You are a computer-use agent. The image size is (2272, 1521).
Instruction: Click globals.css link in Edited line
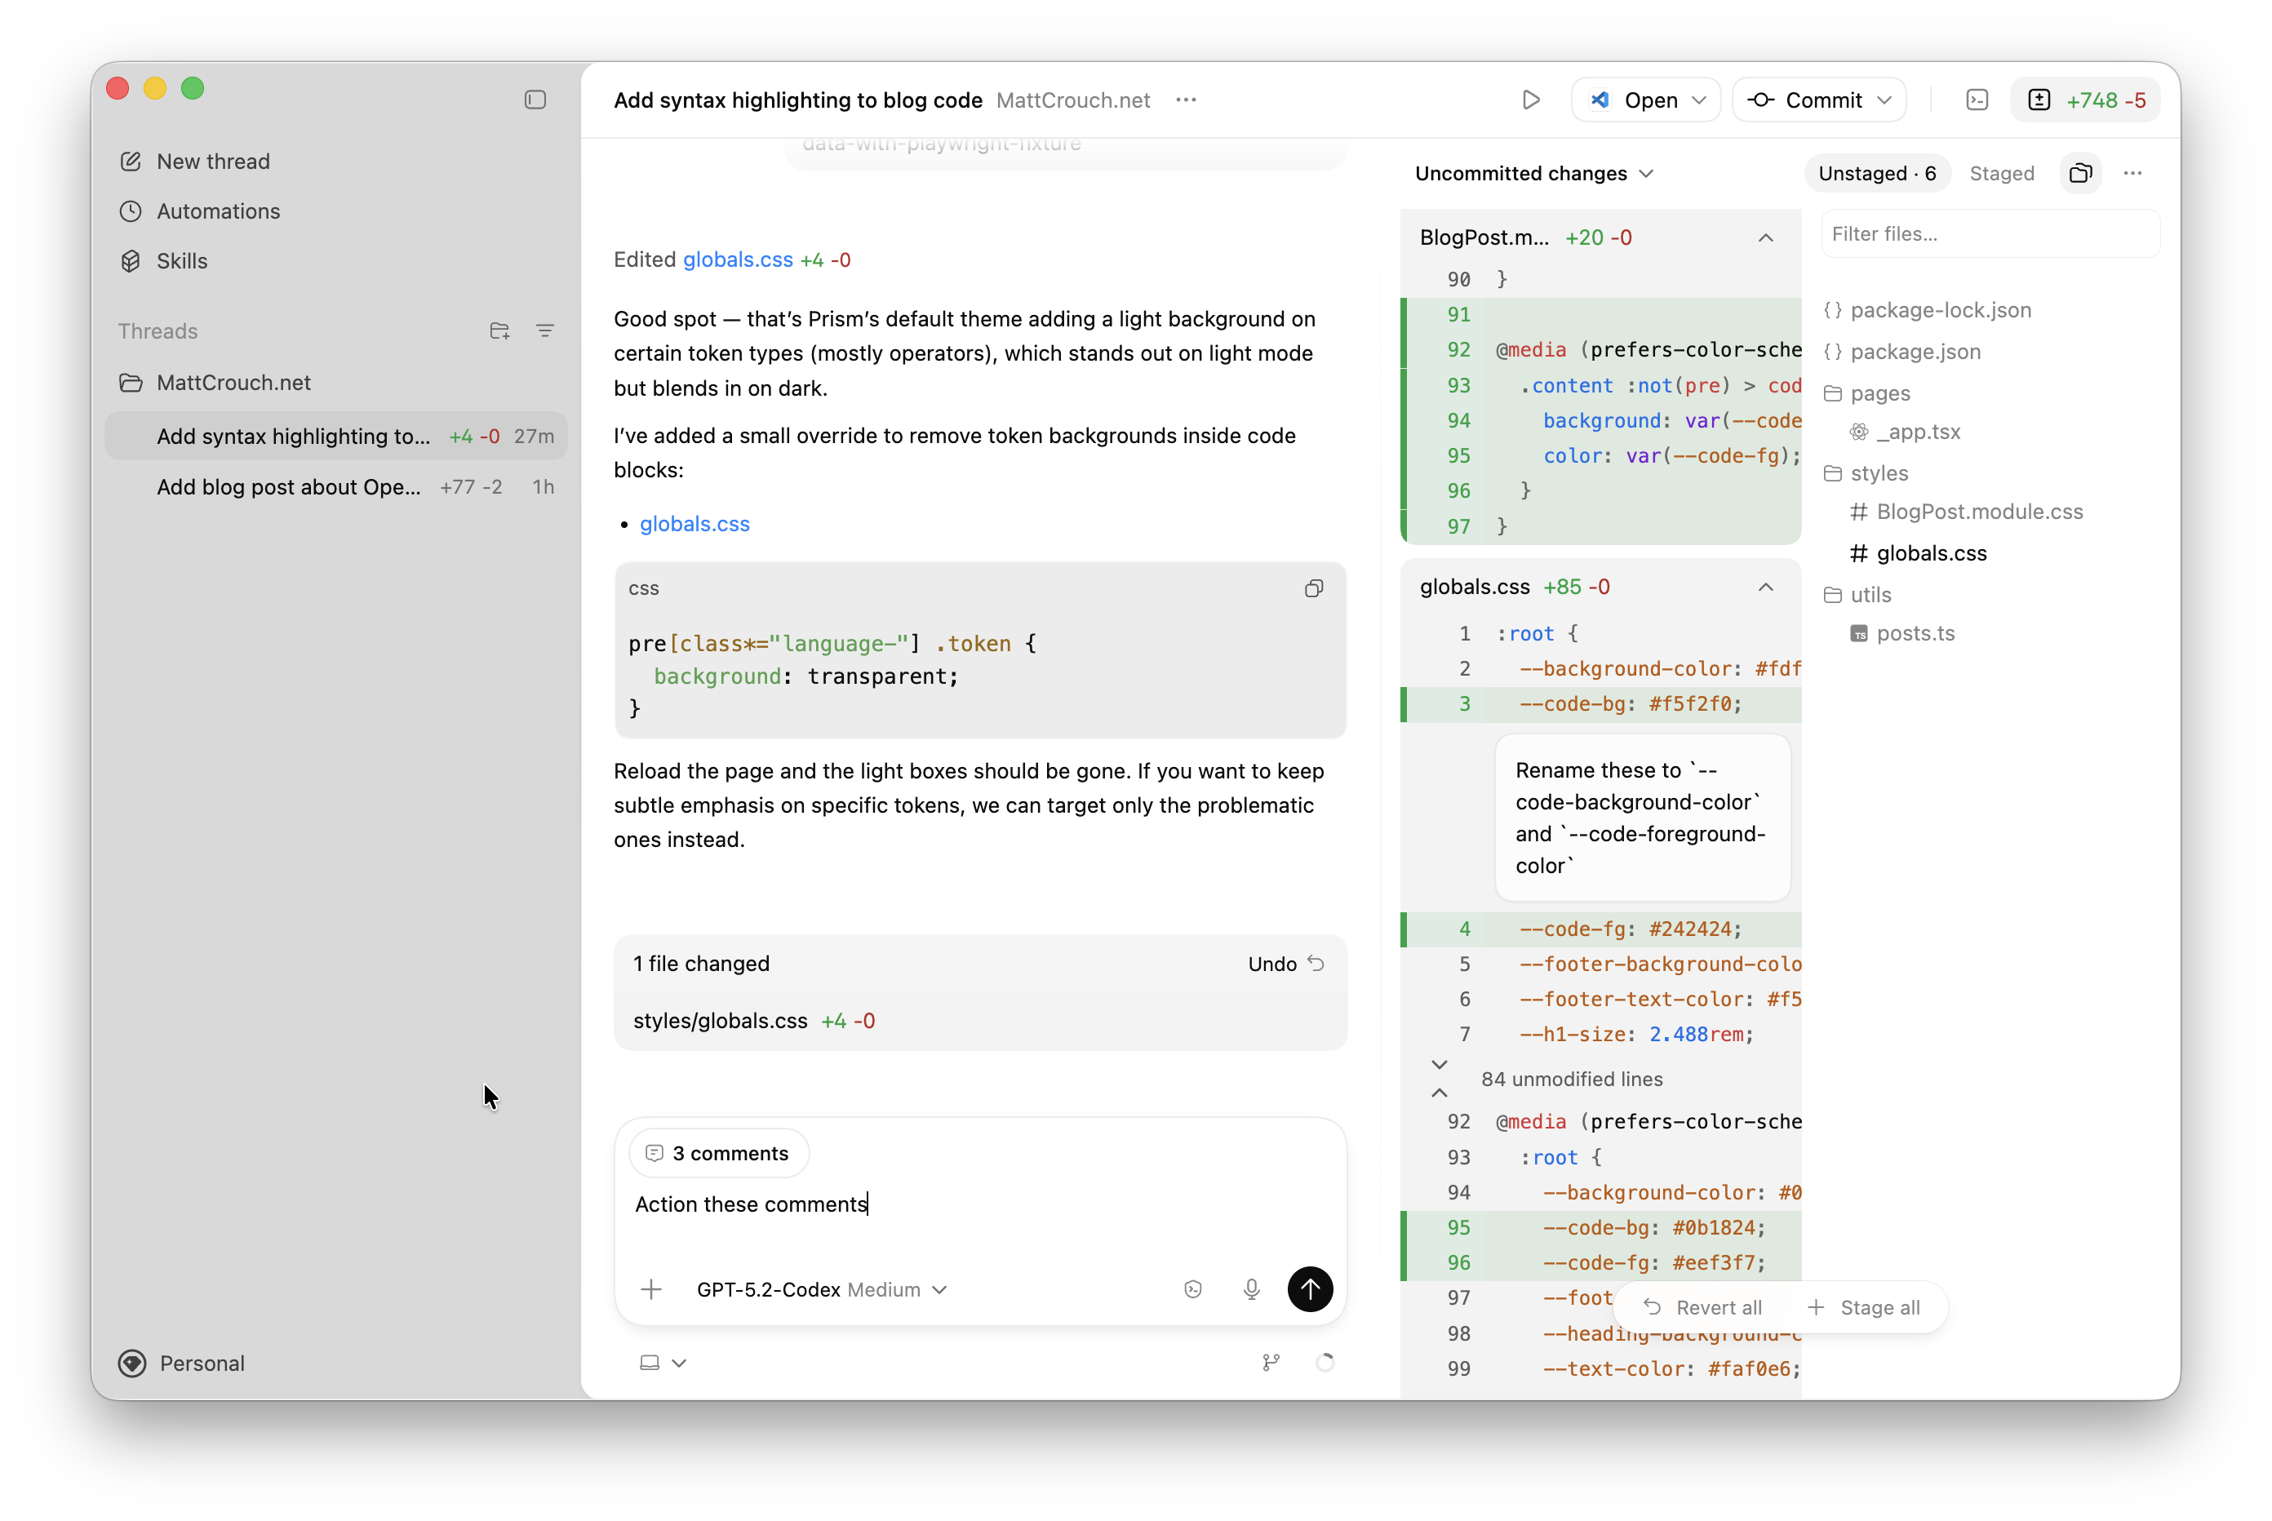click(x=737, y=260)
